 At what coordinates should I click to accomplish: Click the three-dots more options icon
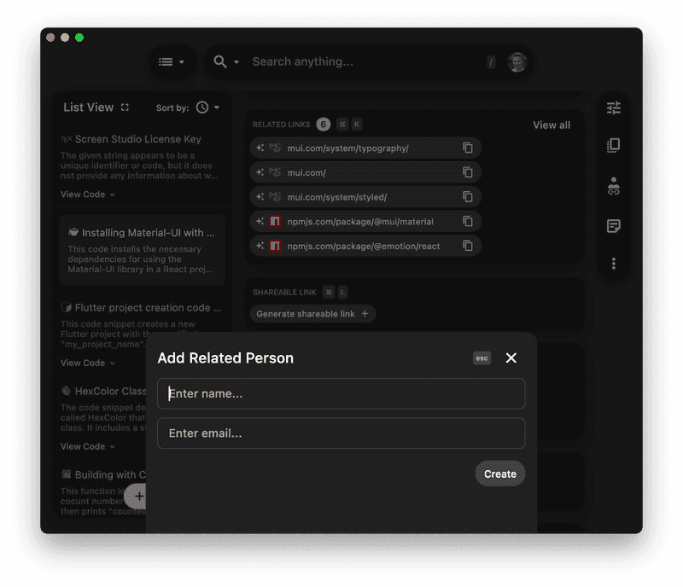click(613, 263)
